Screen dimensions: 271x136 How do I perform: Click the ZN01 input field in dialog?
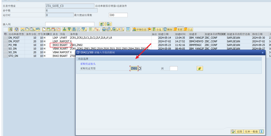click(134, 68)
